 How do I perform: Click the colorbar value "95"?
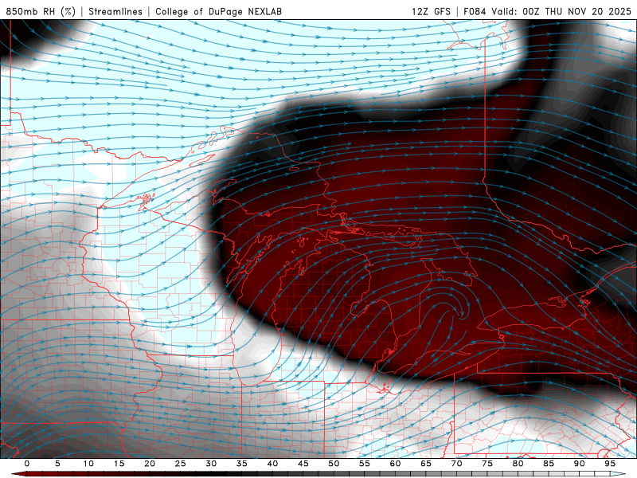610,464
